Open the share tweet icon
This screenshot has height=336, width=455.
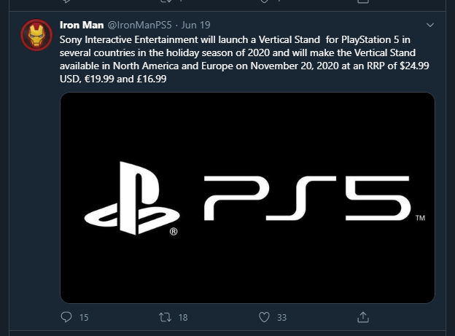point(363,317)
